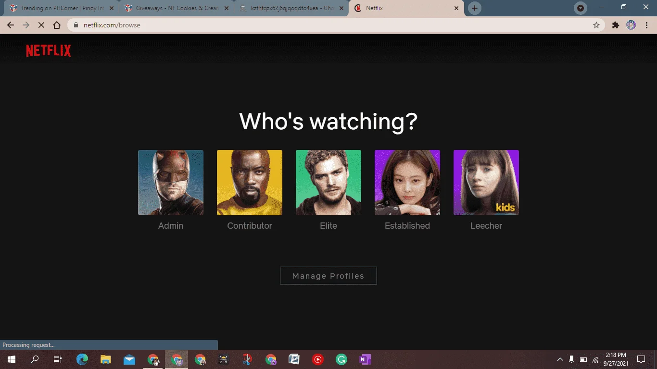
Task: Click the Netflix logo
Action: click(x=49, y=51)
